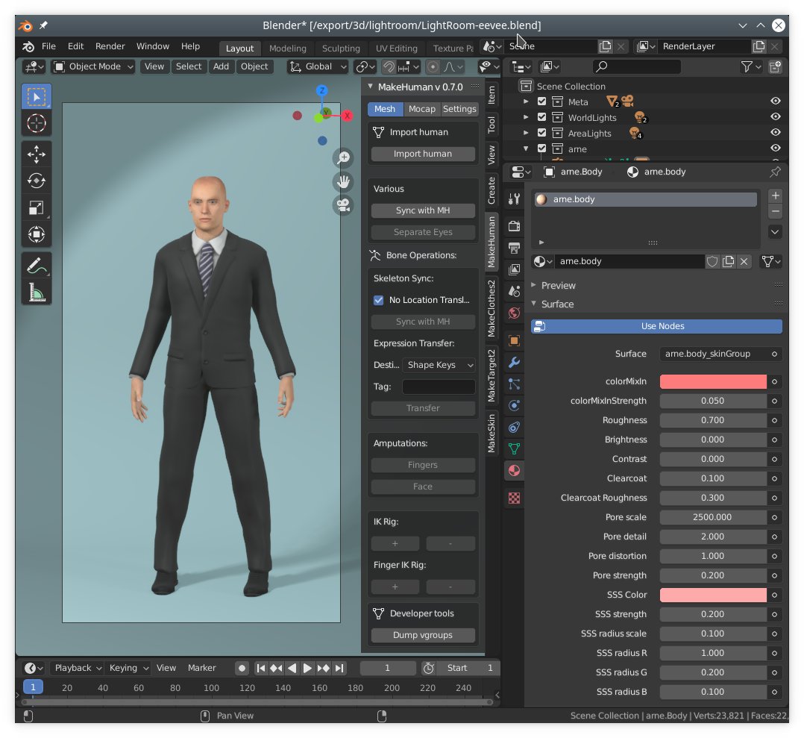804x738 pixels.
Task: Toggle Meta collection checkbox
Action: click(541, 101)
